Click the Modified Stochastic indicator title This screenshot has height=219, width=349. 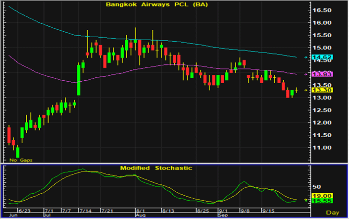point(156,168)
